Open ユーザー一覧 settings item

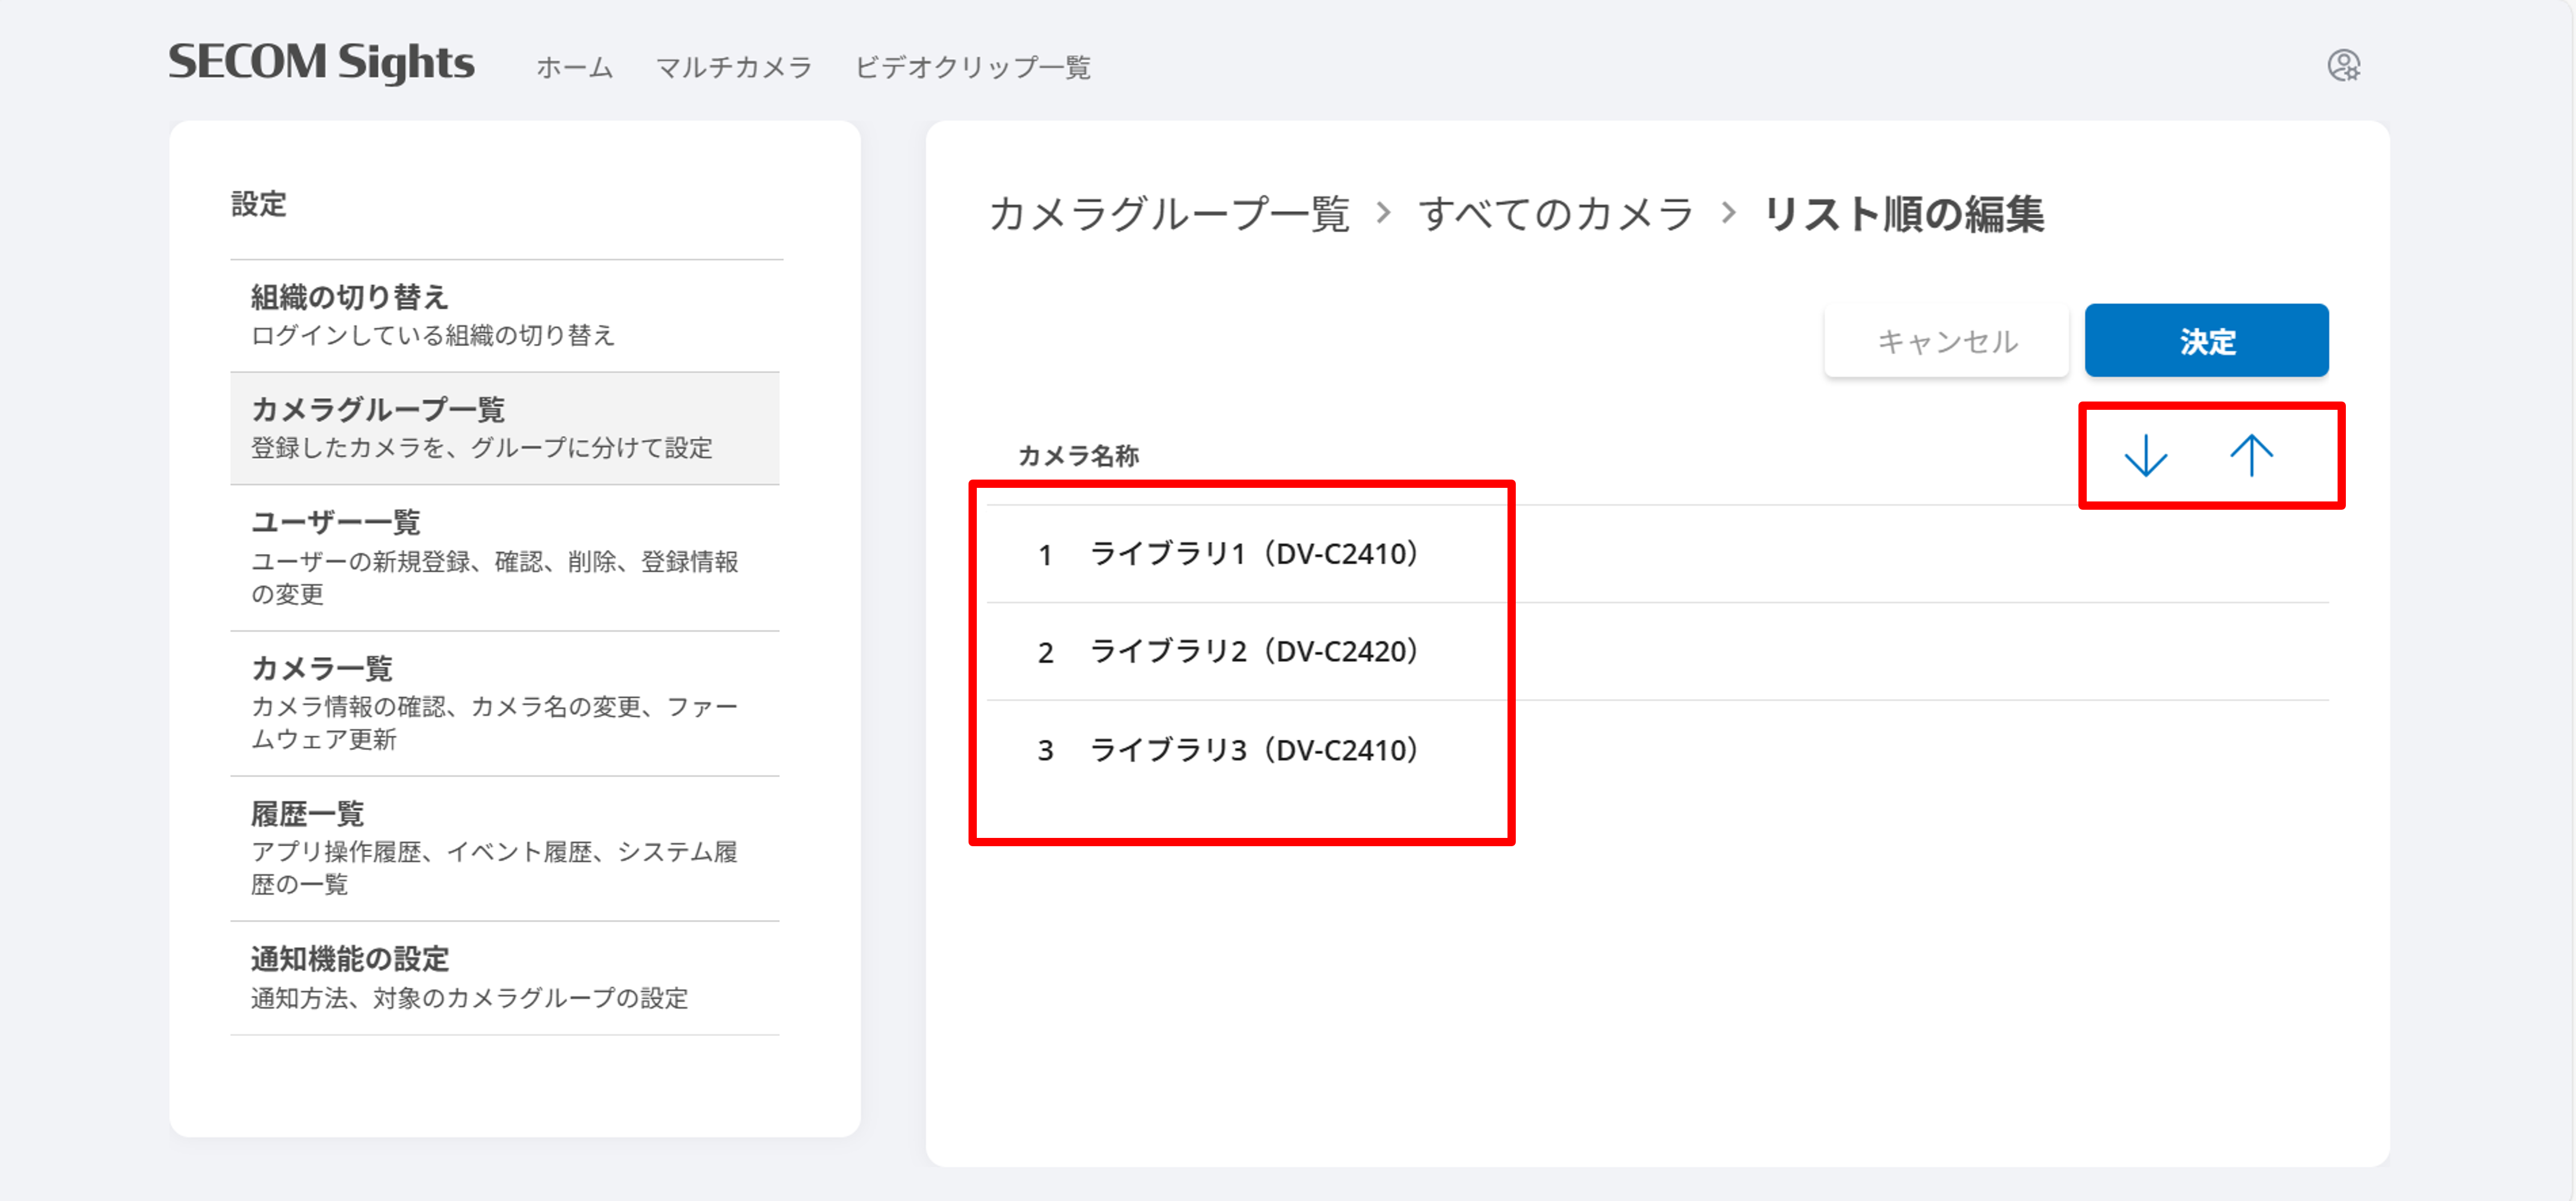pos(505,558)
